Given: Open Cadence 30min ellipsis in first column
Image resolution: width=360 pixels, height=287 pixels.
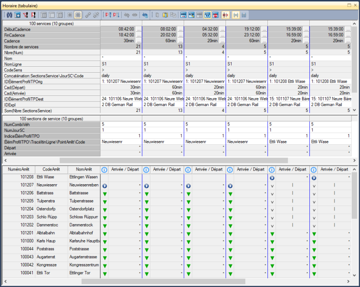Looking at the screenshot, I should 139,41.
